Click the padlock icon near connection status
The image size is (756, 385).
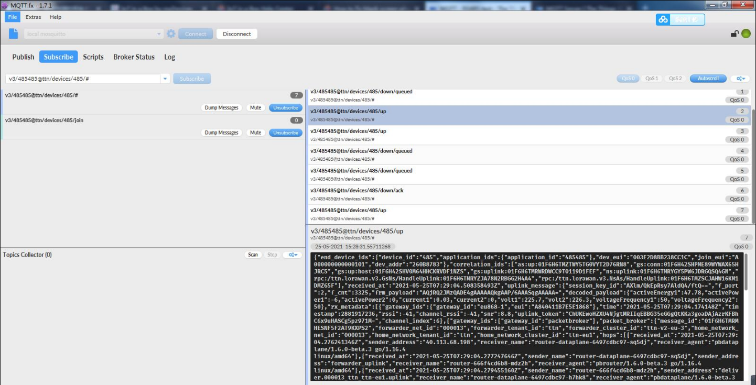pyautogui.click(x=735, y=34)
